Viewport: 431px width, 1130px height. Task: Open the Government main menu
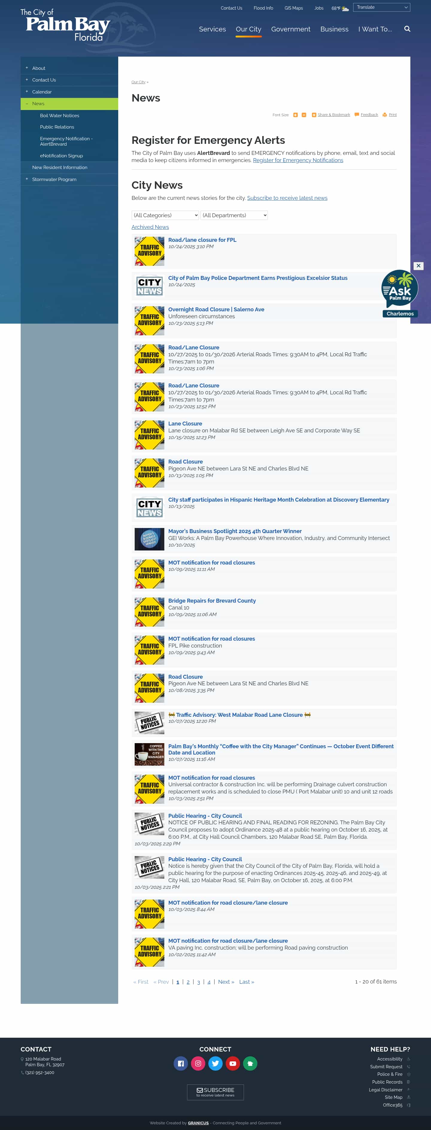pos(291,29)
